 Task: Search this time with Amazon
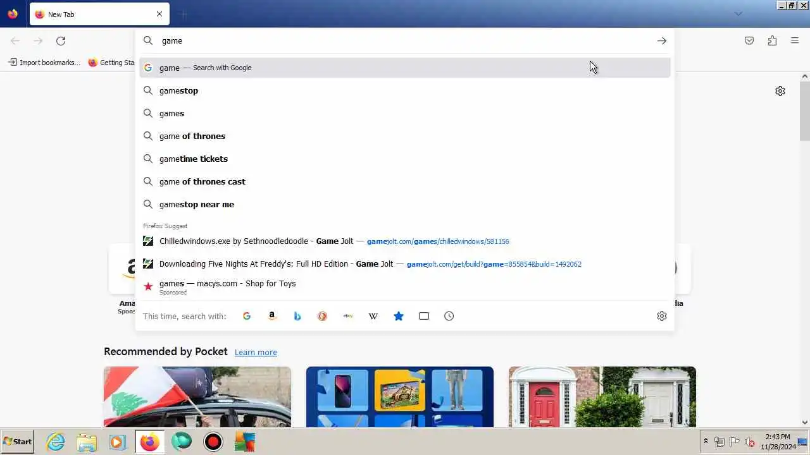tap(272, 316)
